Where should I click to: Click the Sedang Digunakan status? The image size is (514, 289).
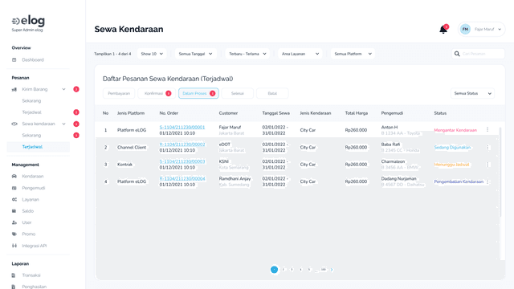(452, 148)
